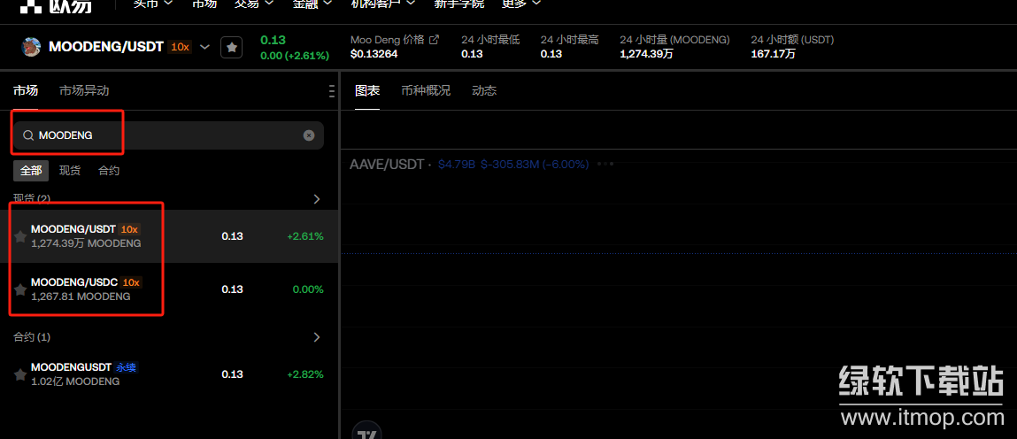Clear the MOODENG search text

(309, 135)
